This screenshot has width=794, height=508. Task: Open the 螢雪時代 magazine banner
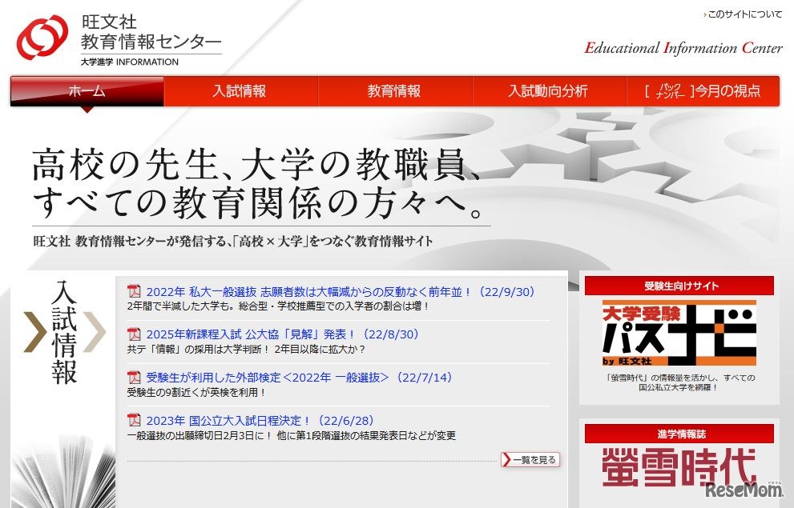(679, 467)
